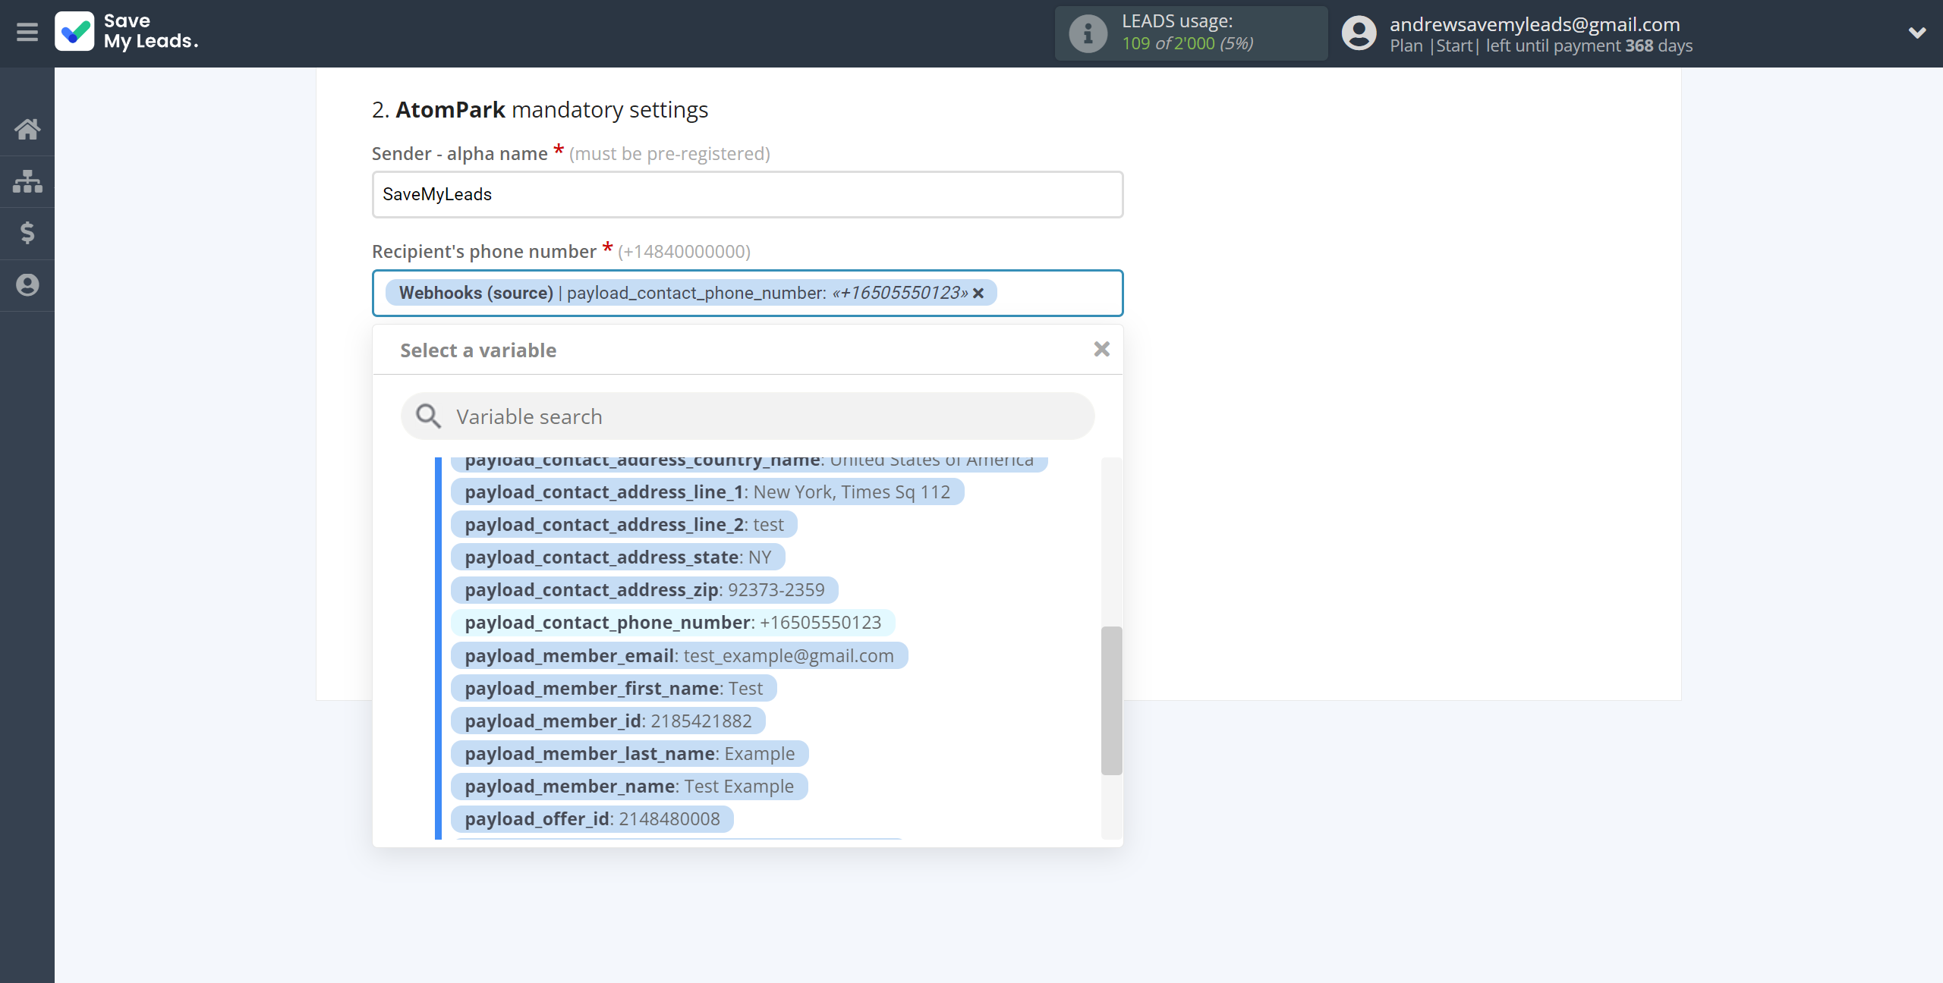Viewport: 1943px width, 983px height.
Task: Select payload_member_first_name variable
Action: [613, 689]
